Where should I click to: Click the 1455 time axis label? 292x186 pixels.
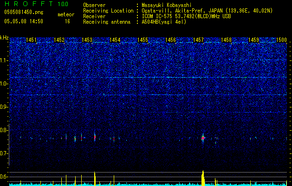coord(143,40)
